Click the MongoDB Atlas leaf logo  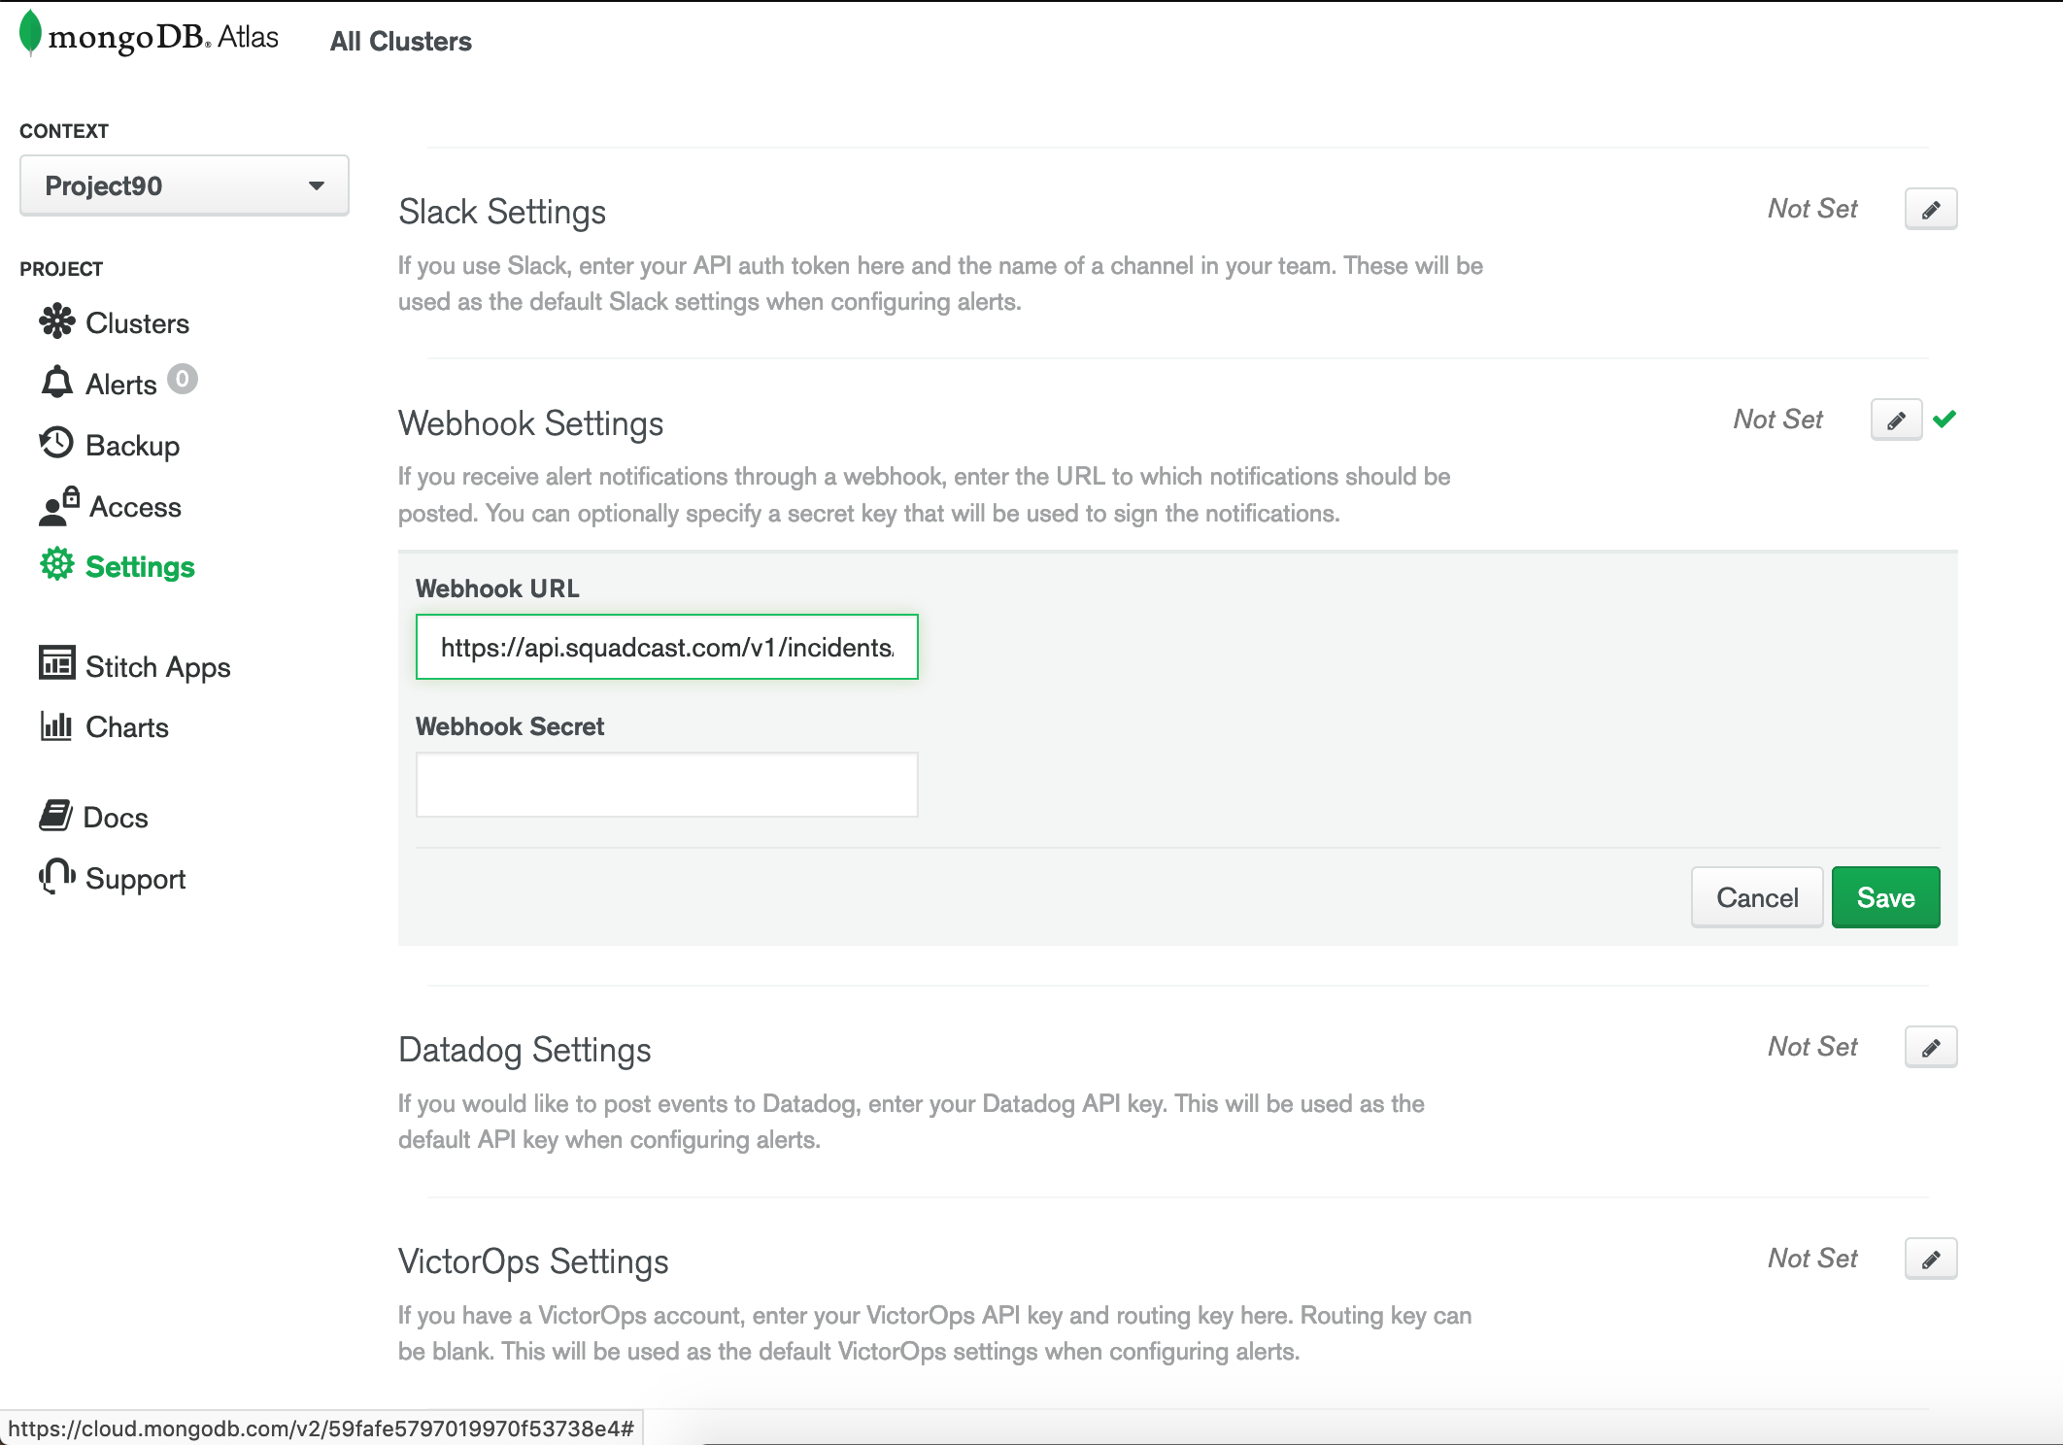pos(30,33)
